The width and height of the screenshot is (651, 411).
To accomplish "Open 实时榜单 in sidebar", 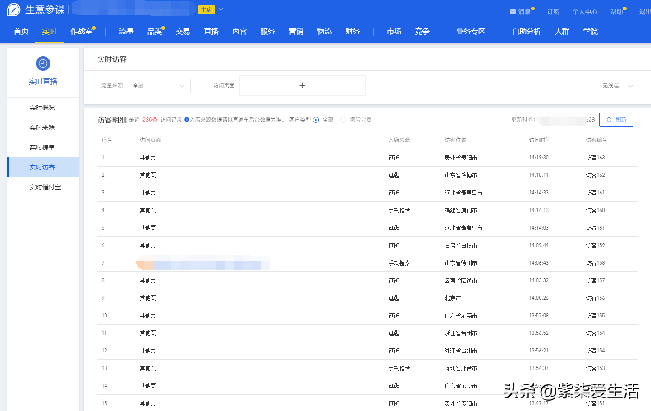I will click(x=42, y=147).
